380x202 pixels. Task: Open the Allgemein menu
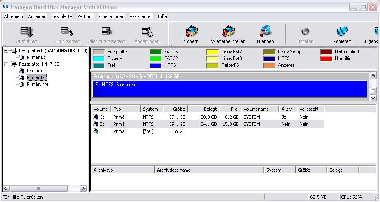(13, 16)
